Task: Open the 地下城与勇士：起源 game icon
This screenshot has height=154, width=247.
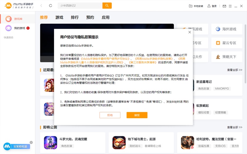Action: [x=119, y=143]
